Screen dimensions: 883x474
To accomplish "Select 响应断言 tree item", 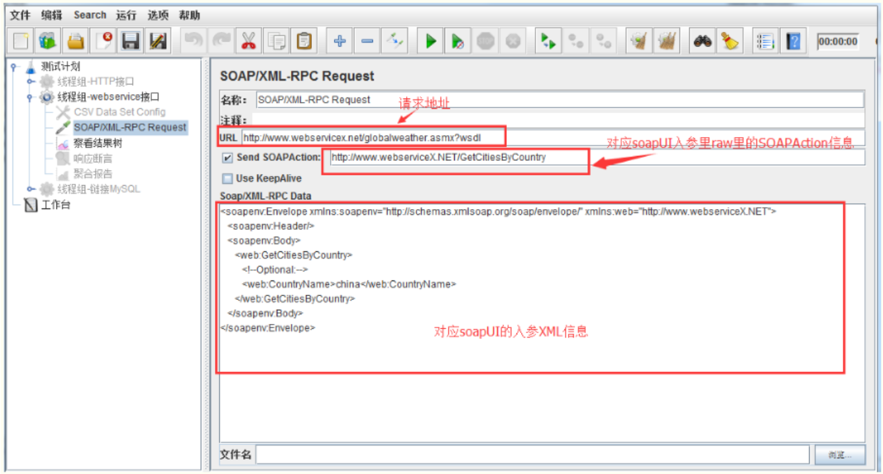I will point(93,158).
